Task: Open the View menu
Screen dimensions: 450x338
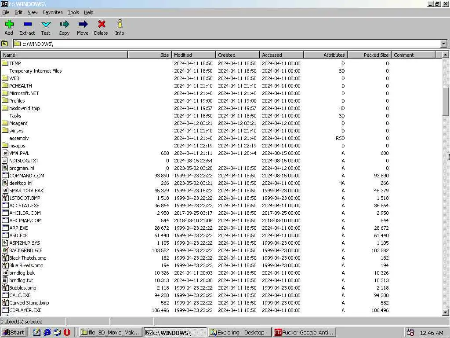Action: (33, 12)
